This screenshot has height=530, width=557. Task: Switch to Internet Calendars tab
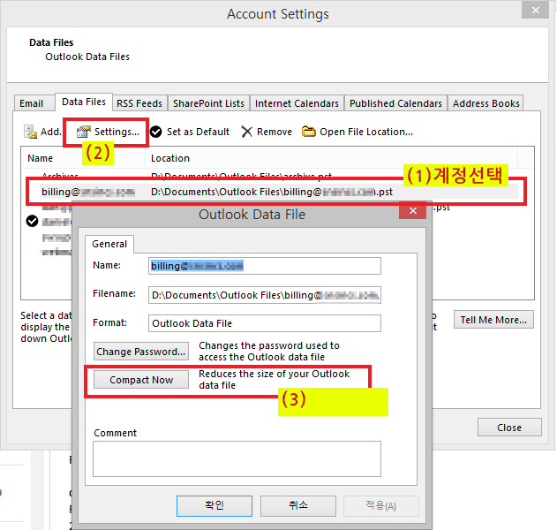297,103
